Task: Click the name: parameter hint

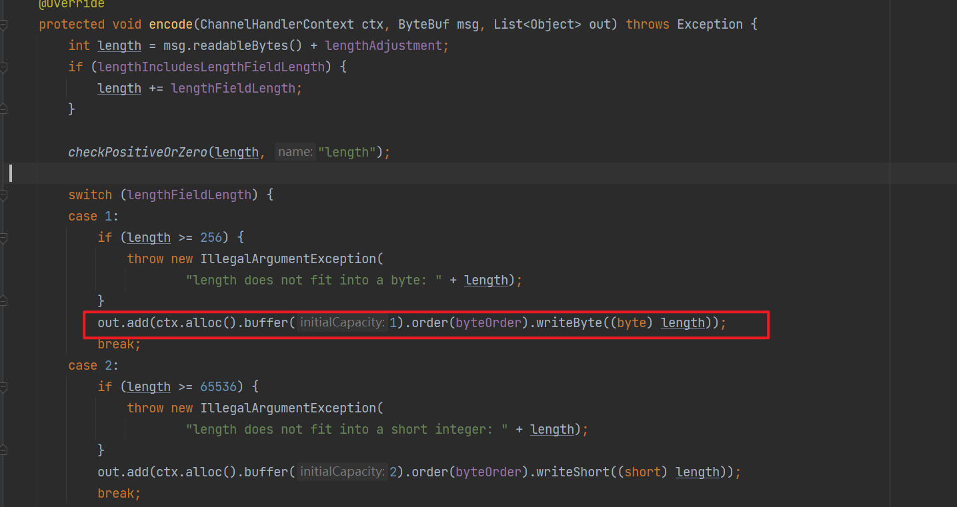Action: coord(295,153)
